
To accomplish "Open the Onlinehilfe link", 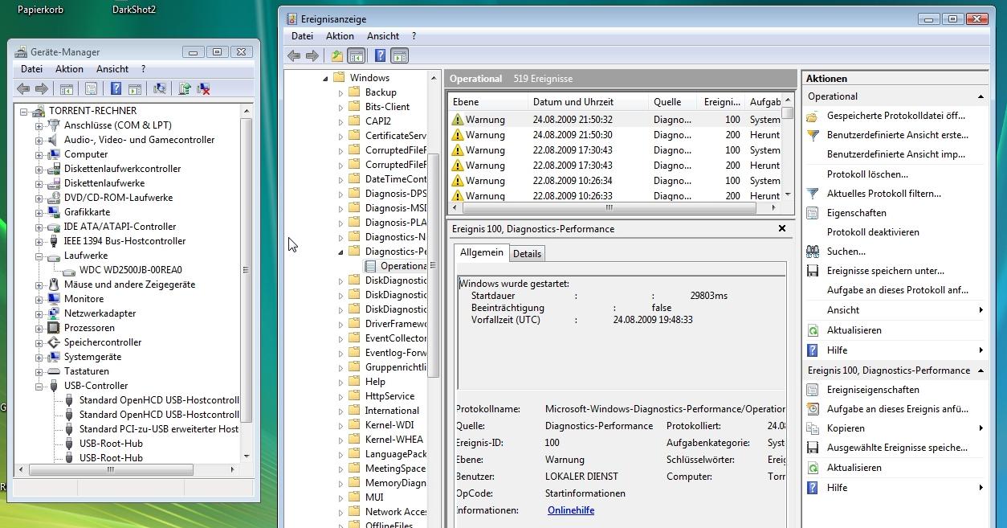I will [571, 510].
